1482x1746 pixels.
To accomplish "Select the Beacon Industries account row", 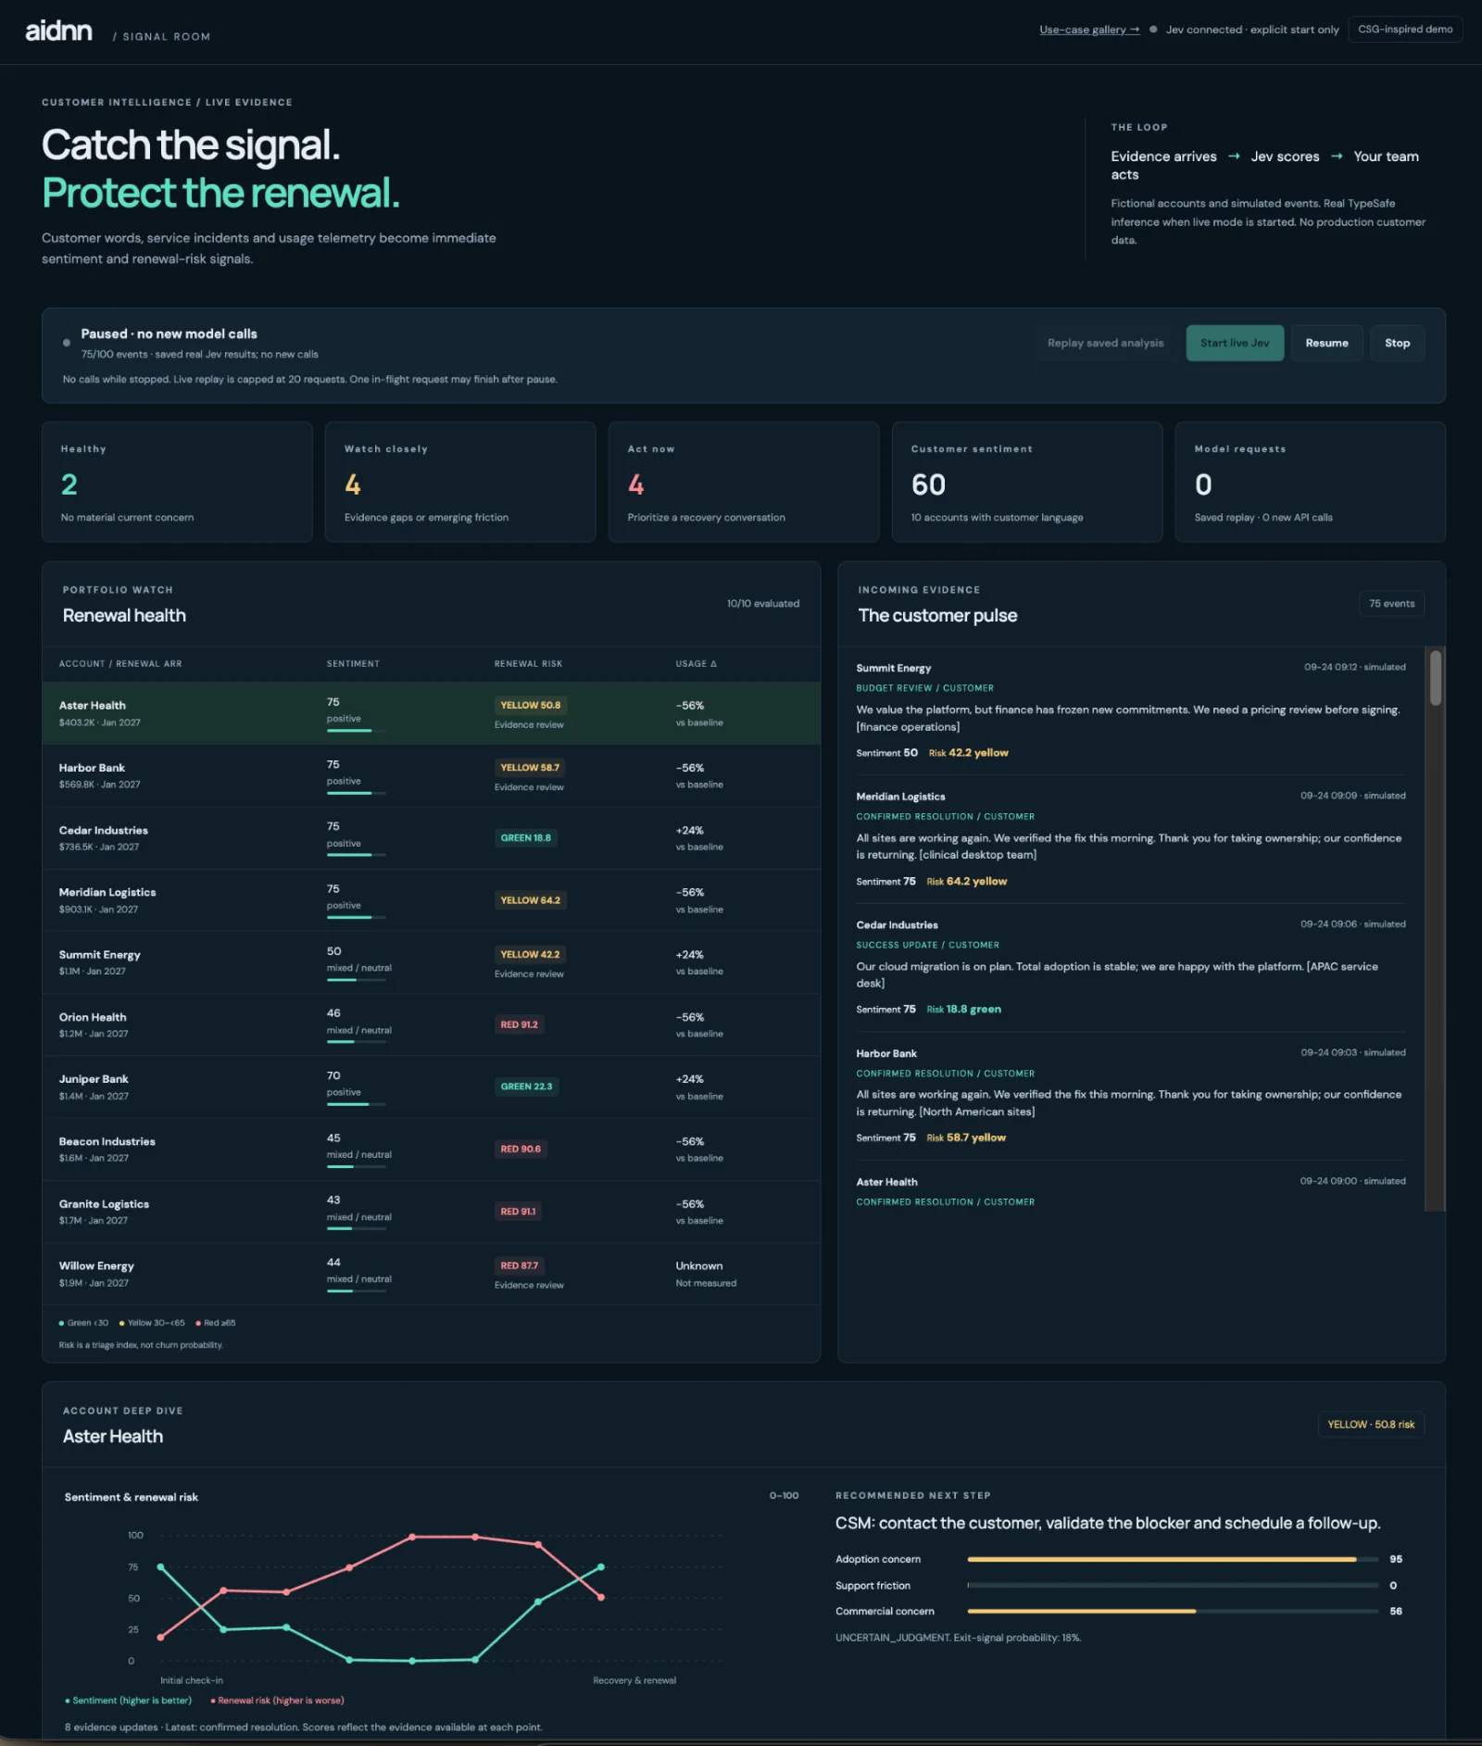I will [x=431, y=1149].
